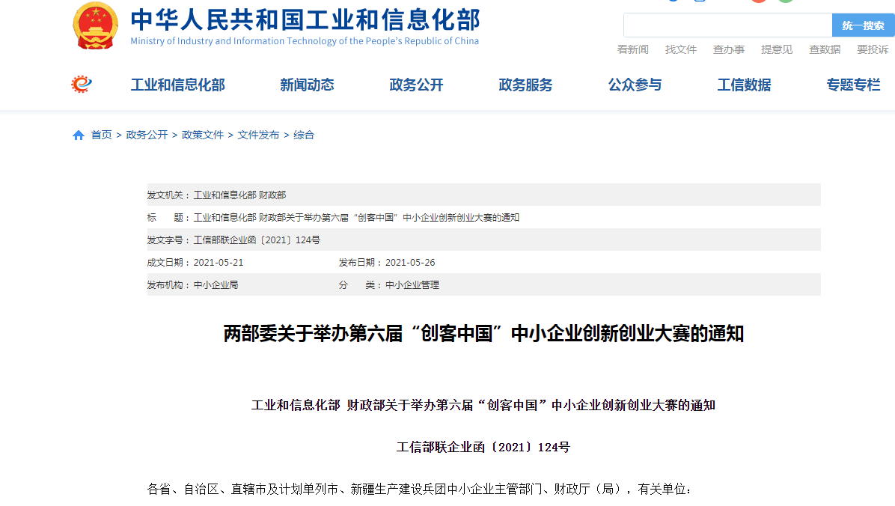Click centered document number 工信部联企业函〔2021〕124号
Screen dimensions: 895x506
483,447
